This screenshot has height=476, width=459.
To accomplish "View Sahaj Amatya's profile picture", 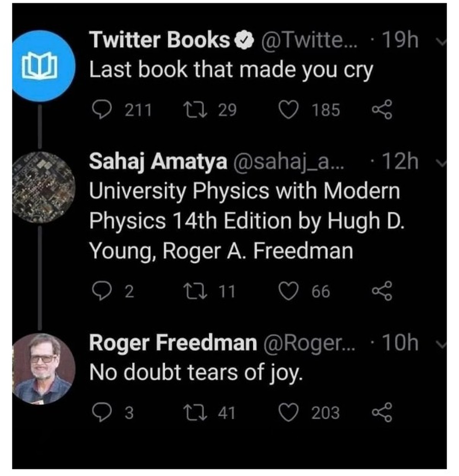I will click(x=43, y=187).
